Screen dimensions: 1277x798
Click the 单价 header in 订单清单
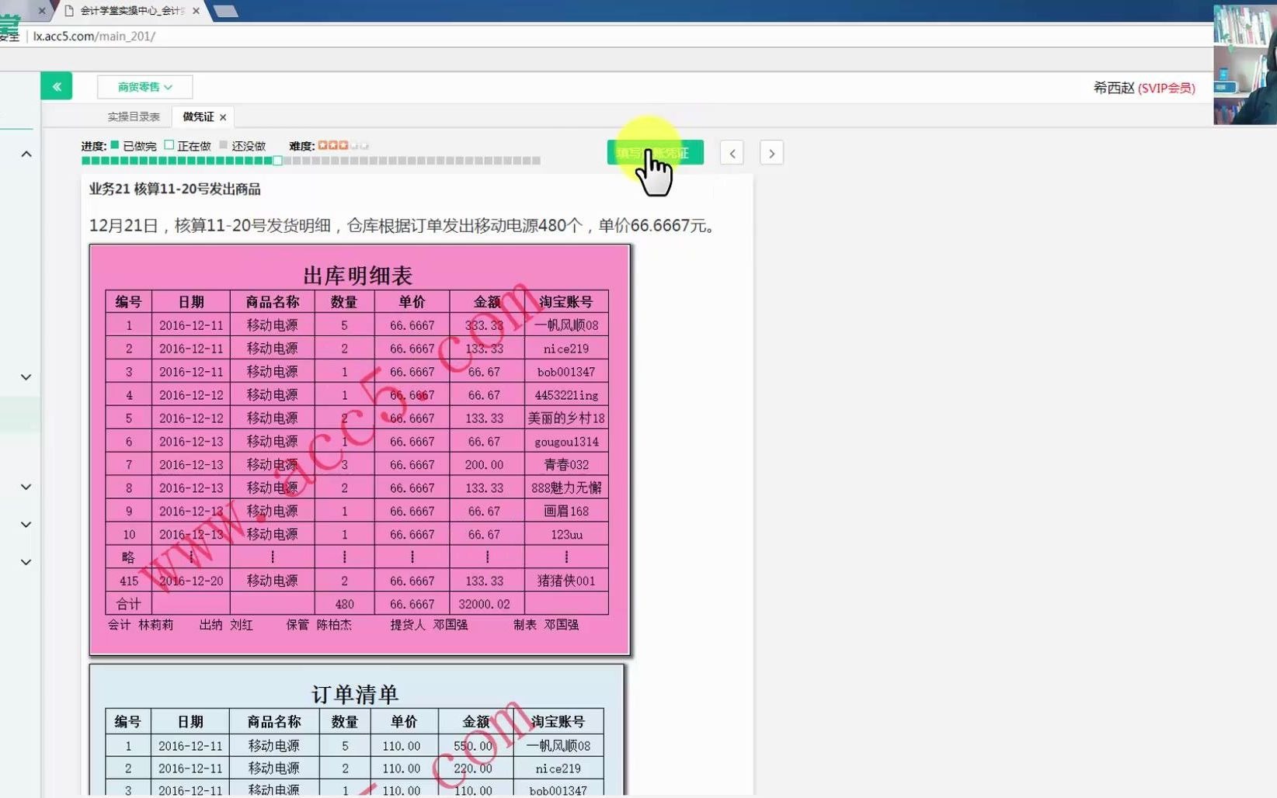click(x=404, y=722)
